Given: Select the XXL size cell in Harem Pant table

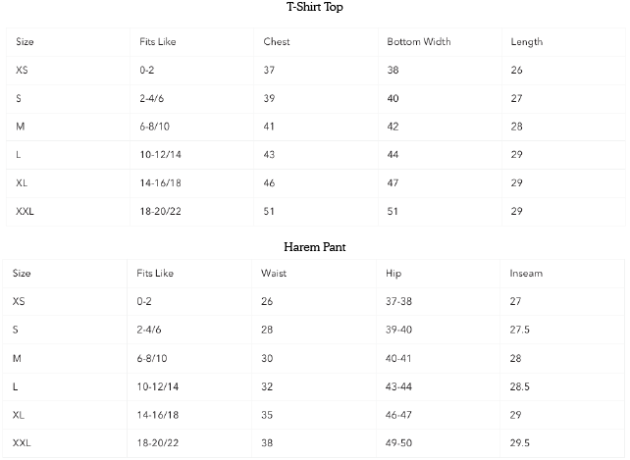Looking at the screenshot, I should (x=23, y=443).
